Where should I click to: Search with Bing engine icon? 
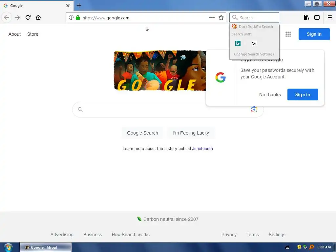238,43
